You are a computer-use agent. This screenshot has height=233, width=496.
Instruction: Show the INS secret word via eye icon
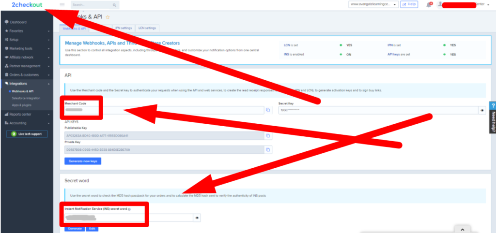pyautogui.click(x=198, y=218)
